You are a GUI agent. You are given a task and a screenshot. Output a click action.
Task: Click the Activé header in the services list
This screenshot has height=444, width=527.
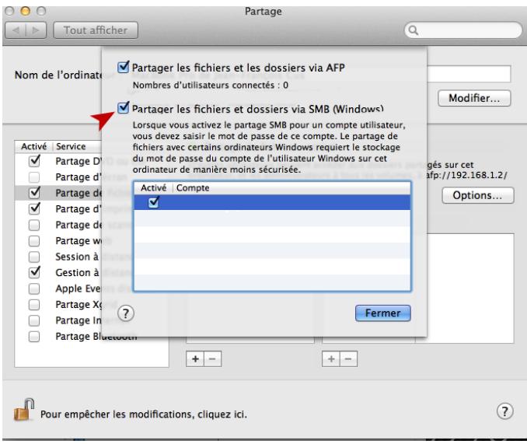pos(33,146)
